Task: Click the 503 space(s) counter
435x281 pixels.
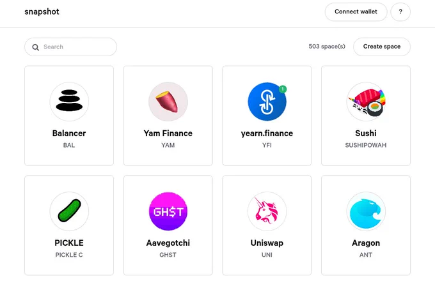Action: [327, 46]
